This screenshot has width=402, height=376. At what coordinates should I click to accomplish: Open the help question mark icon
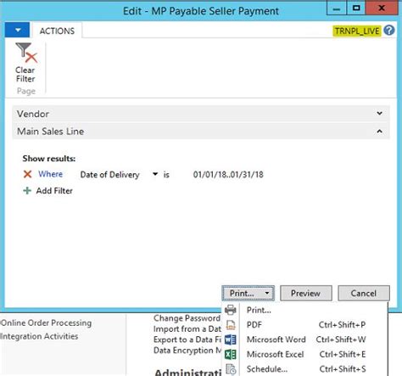[x=389, y=30]
